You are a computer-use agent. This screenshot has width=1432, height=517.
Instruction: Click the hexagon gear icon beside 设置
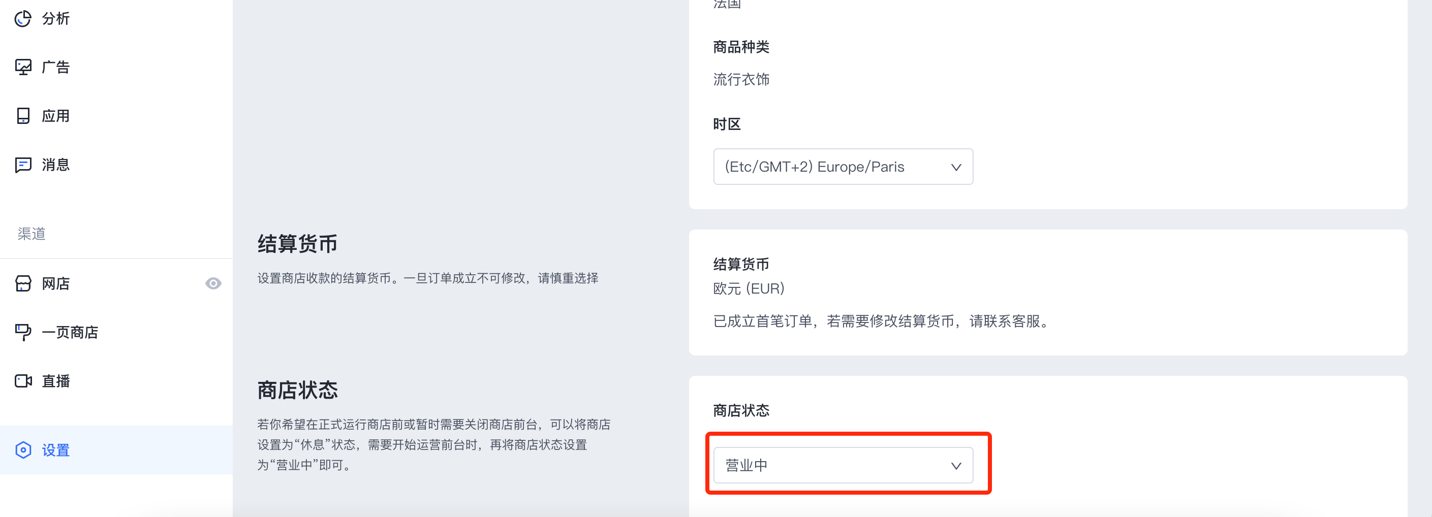click(23, 450)
